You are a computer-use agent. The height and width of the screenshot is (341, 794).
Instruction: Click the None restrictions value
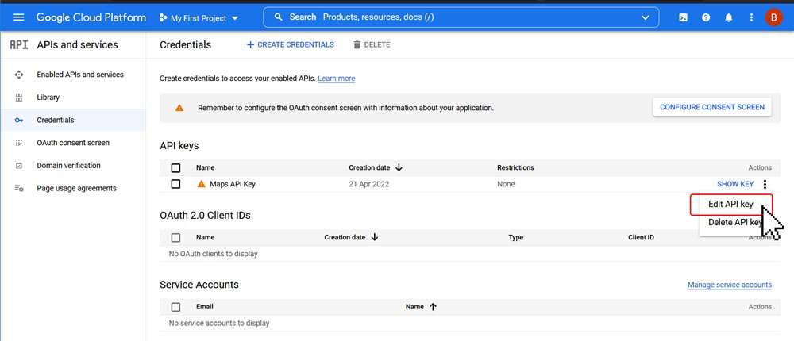506,184
